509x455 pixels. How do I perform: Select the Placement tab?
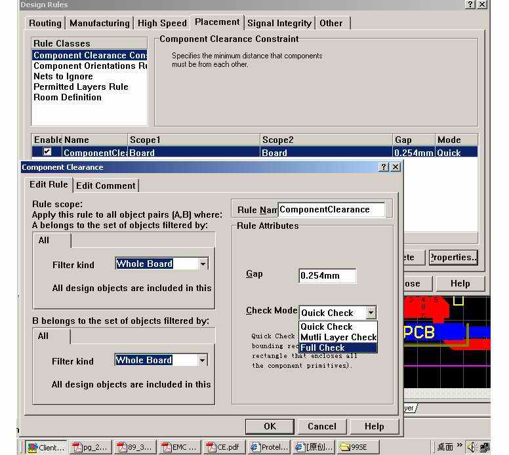217,22
